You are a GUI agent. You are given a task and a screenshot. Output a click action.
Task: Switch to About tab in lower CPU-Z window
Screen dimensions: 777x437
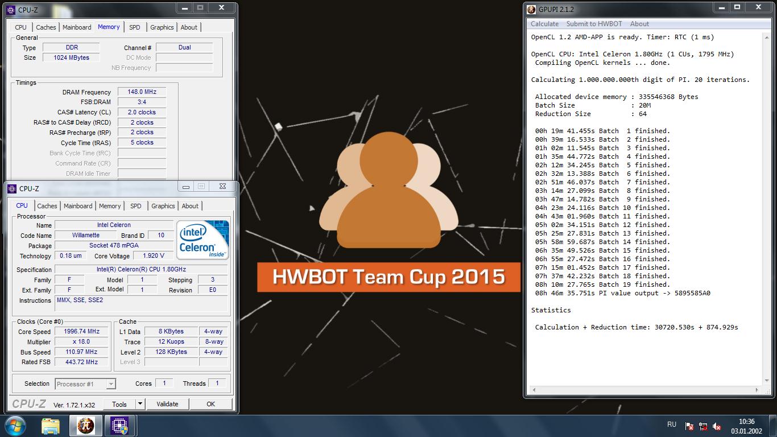[x=190, y=206]
